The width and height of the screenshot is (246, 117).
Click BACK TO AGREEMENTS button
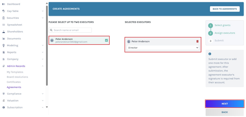coord(225,9)
